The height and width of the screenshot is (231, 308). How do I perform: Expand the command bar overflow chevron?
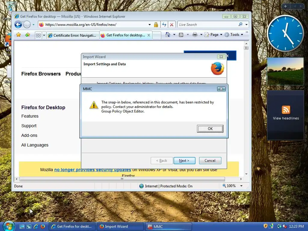point(247,32)
